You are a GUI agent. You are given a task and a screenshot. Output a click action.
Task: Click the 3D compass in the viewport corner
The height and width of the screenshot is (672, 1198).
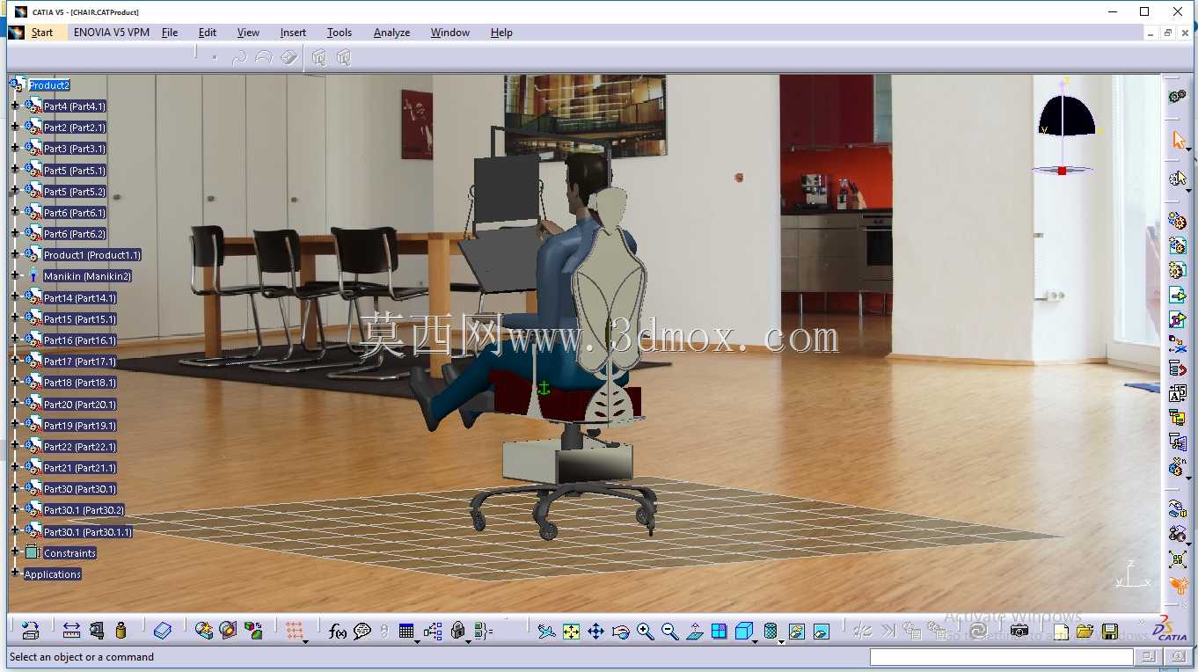1066,128
